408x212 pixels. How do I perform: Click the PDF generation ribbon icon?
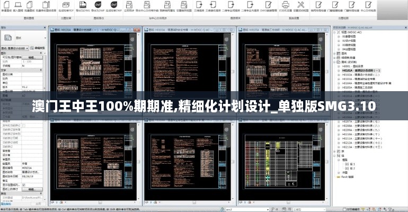[x=66, y=5]
